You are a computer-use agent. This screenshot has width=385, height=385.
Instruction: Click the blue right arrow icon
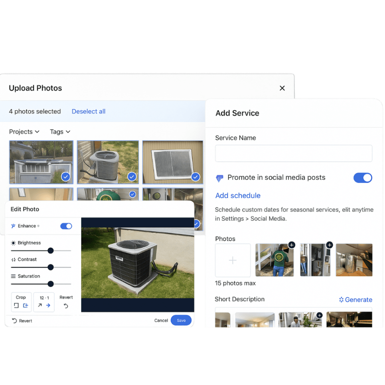48,306
